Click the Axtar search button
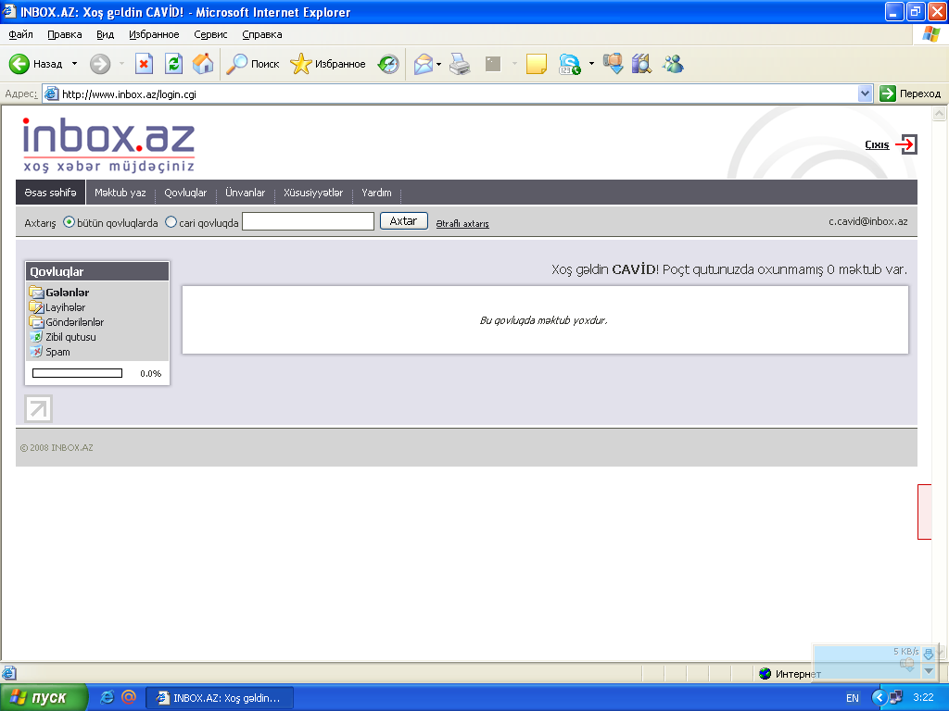 tap(404, 221)
